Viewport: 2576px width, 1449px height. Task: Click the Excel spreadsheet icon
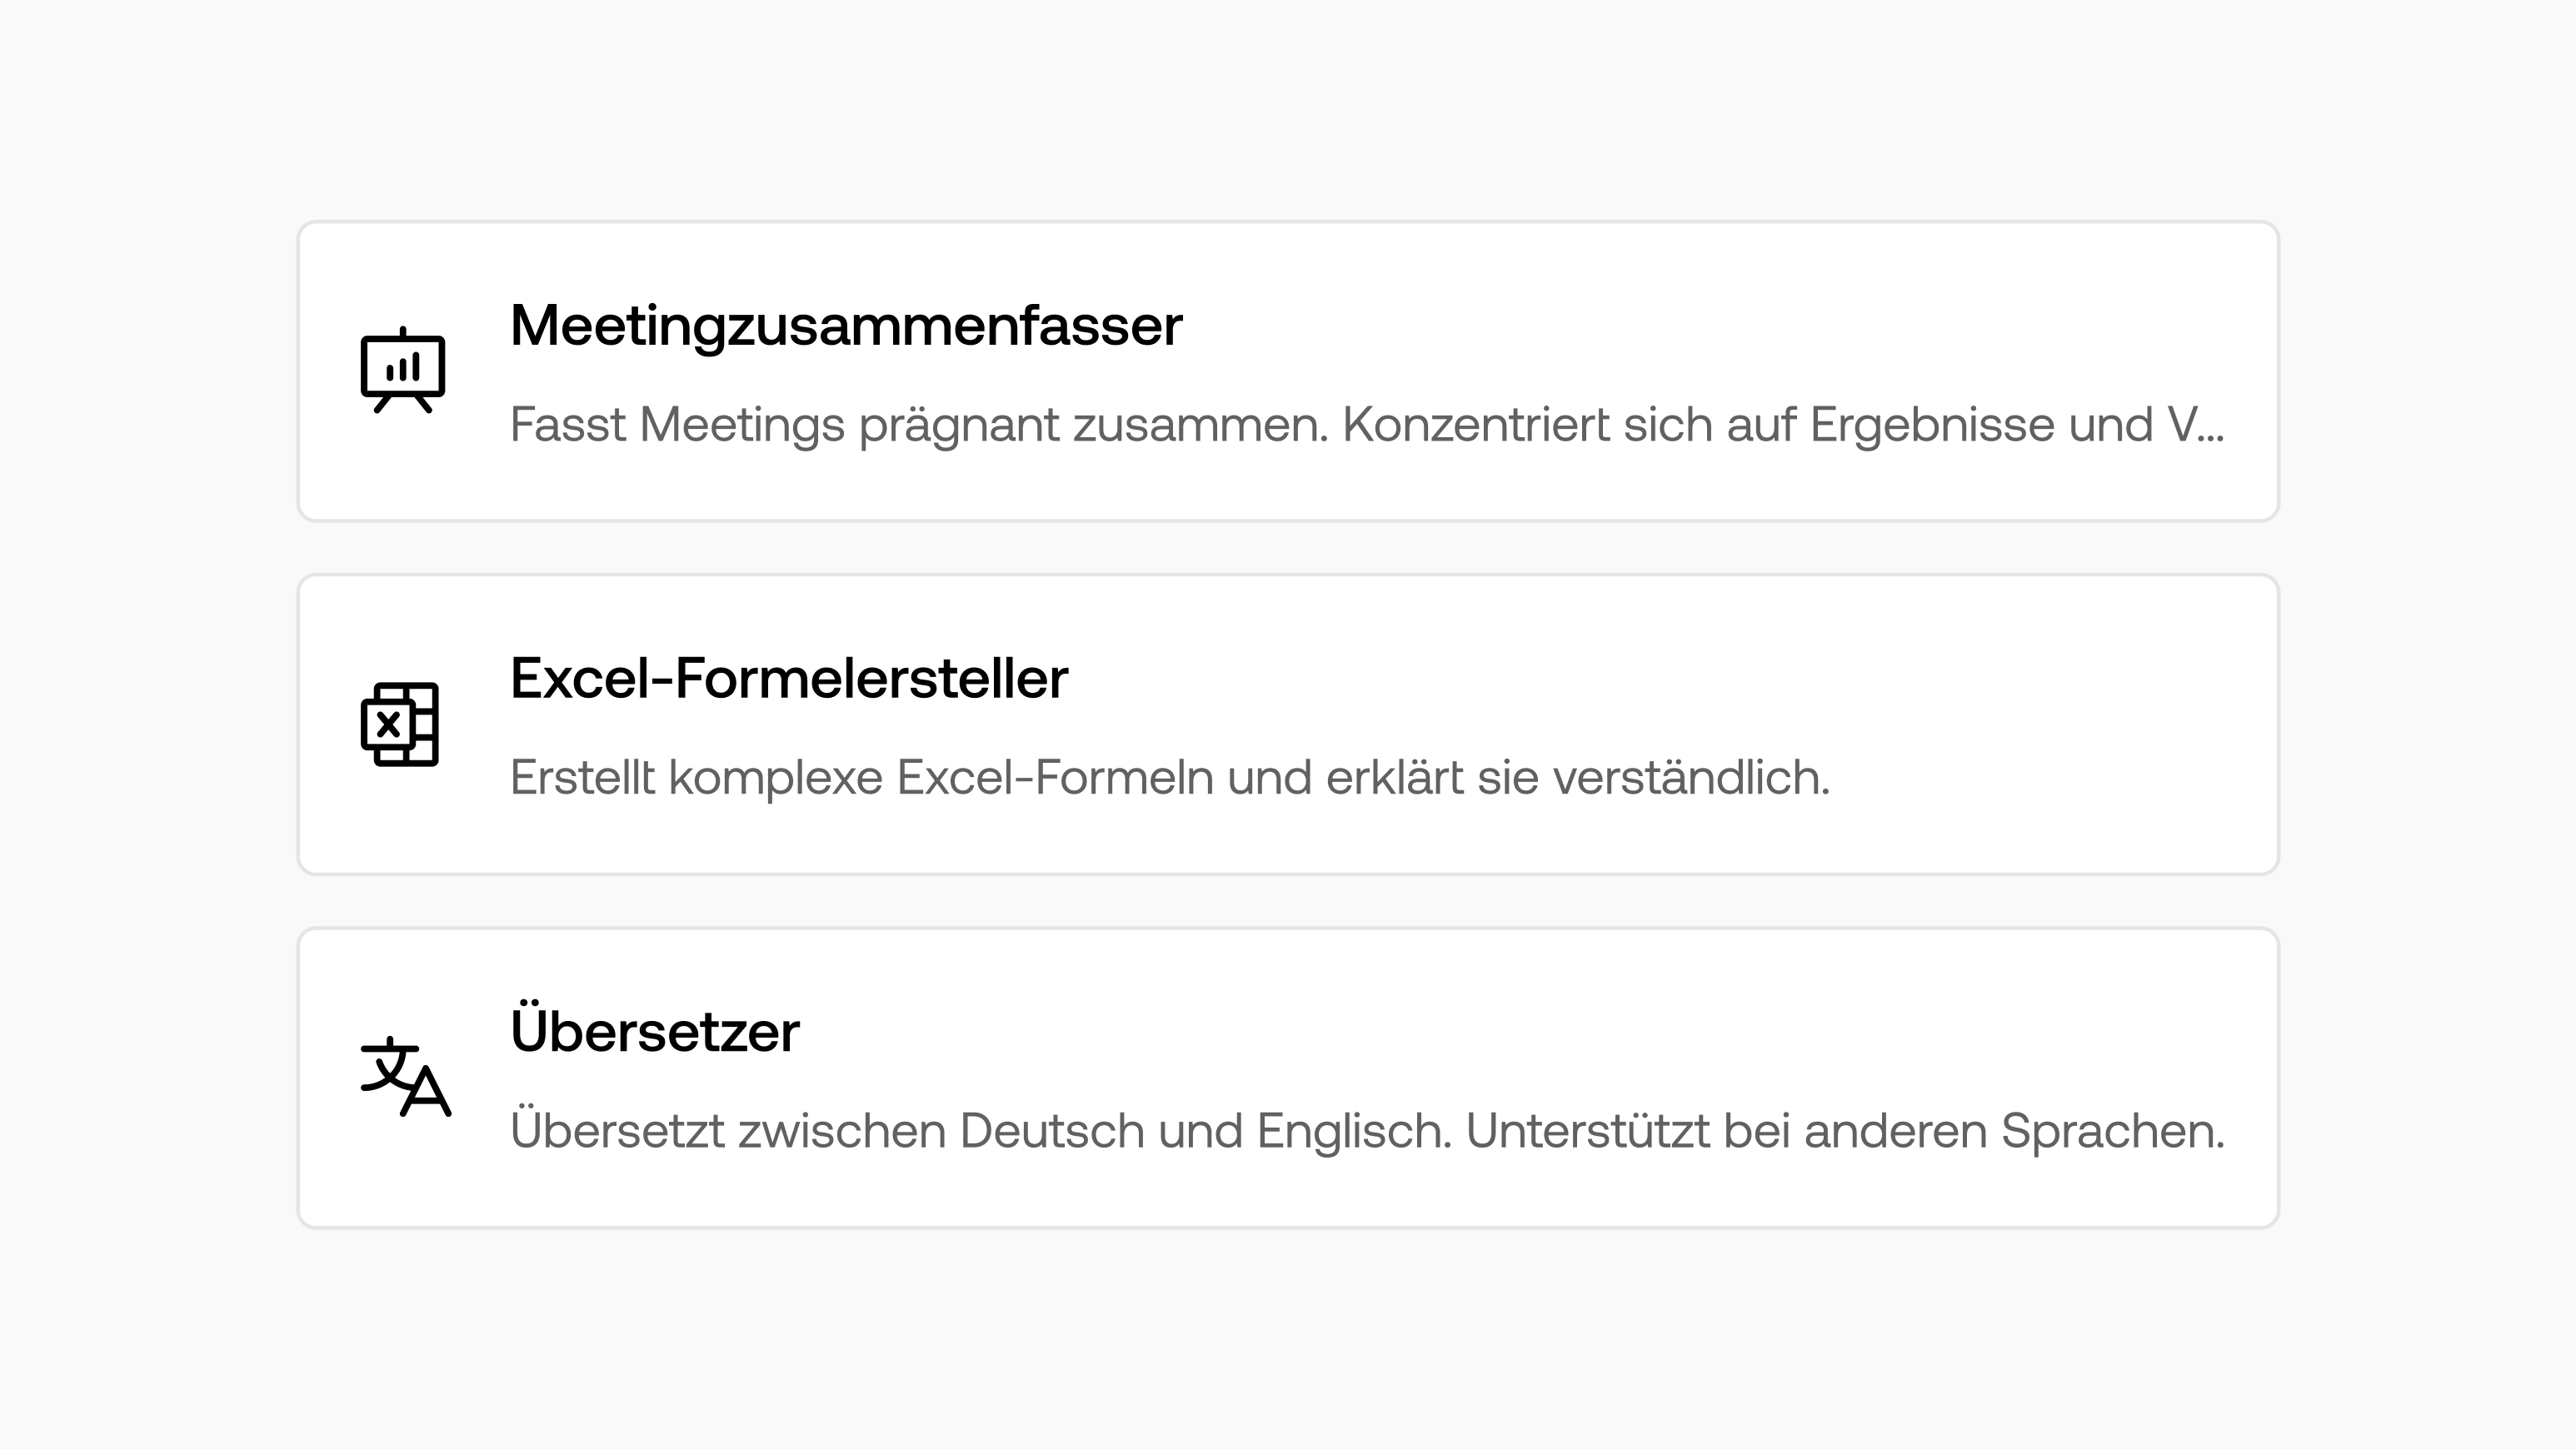(x=400, y=724)
